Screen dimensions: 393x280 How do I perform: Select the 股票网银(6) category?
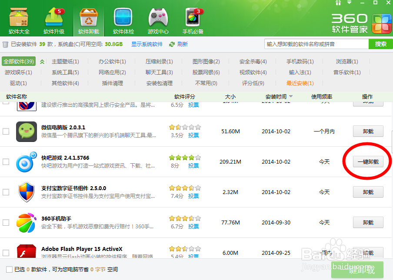tap(206, 72)
